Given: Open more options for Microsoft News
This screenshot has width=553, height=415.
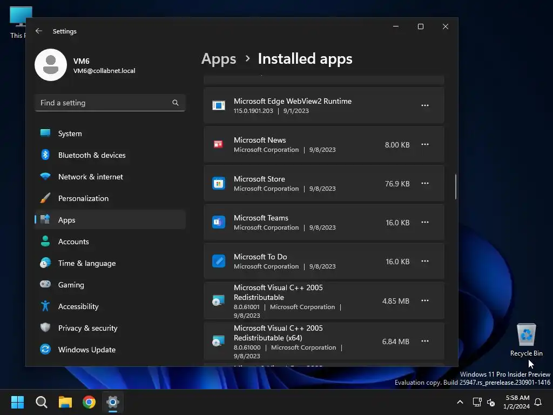Looking at the screenshot, I should pos(425,144).
